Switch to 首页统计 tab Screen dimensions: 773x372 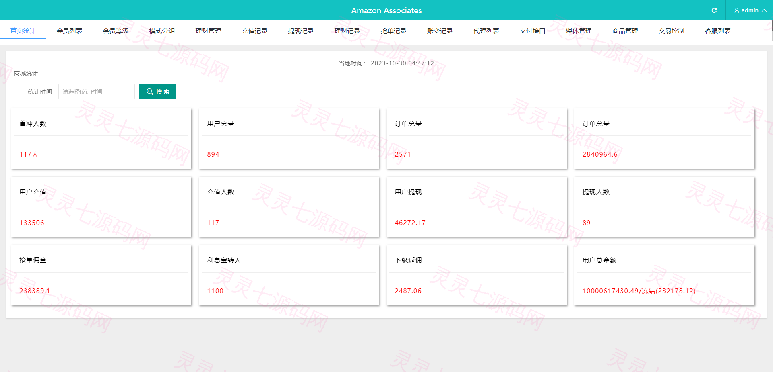(23, 31)
